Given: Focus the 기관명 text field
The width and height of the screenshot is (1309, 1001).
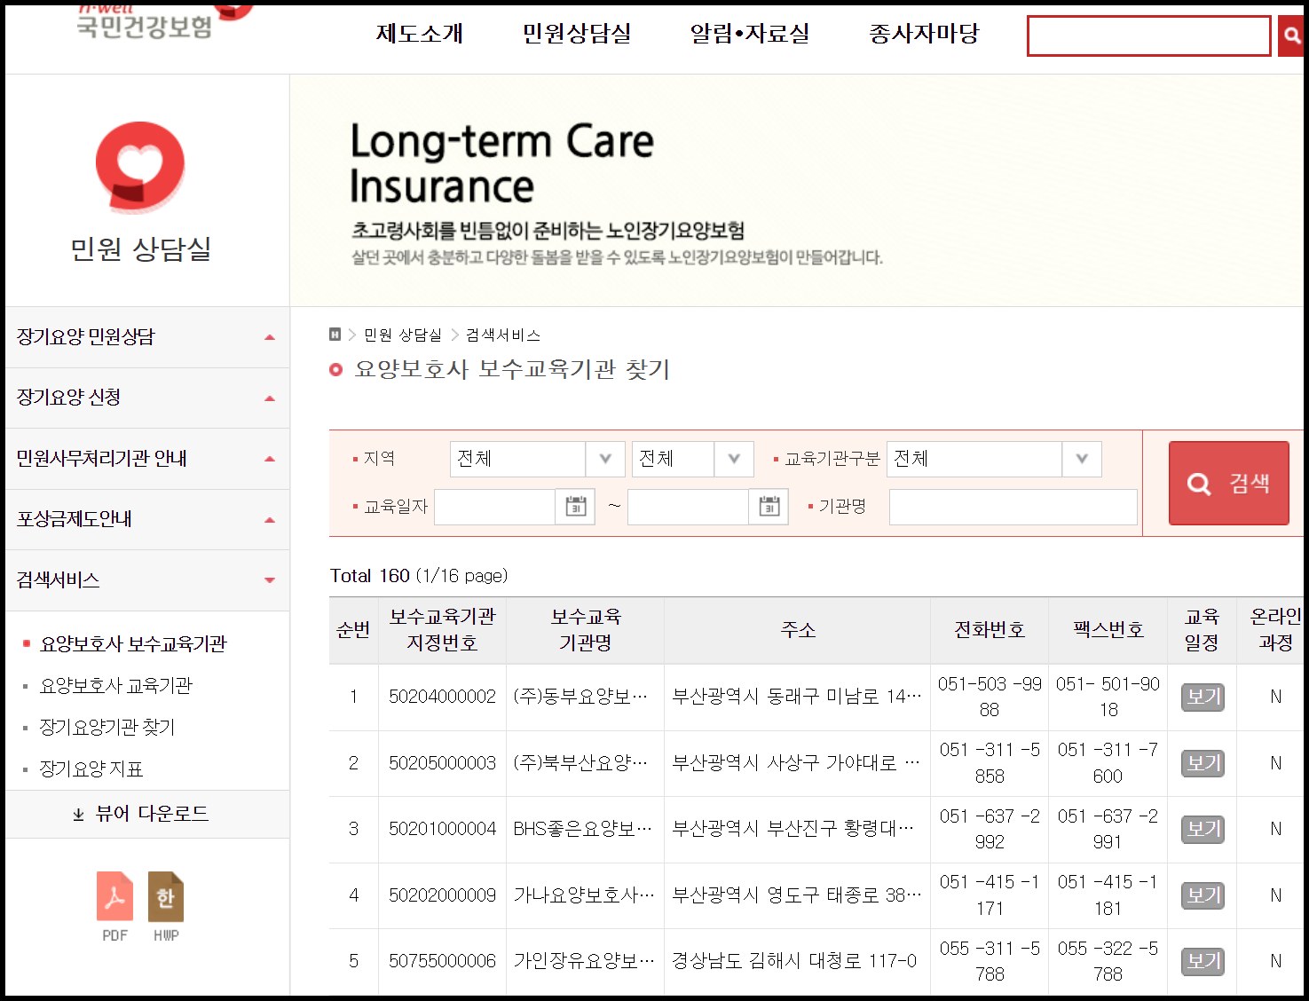Looking at the screenshot, I should (1013, 507).
